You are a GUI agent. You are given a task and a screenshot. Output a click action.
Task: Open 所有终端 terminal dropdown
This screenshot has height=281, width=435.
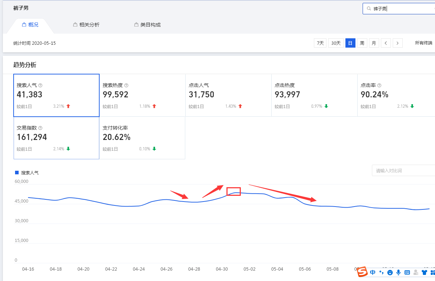coord(424,43)
